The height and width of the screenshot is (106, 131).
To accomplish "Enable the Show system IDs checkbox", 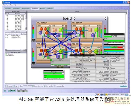I will click(54, 86).
